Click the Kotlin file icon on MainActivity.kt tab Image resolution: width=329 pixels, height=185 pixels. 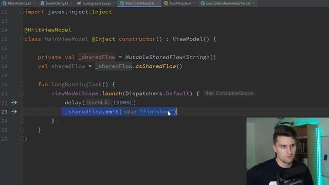[5, 4]
